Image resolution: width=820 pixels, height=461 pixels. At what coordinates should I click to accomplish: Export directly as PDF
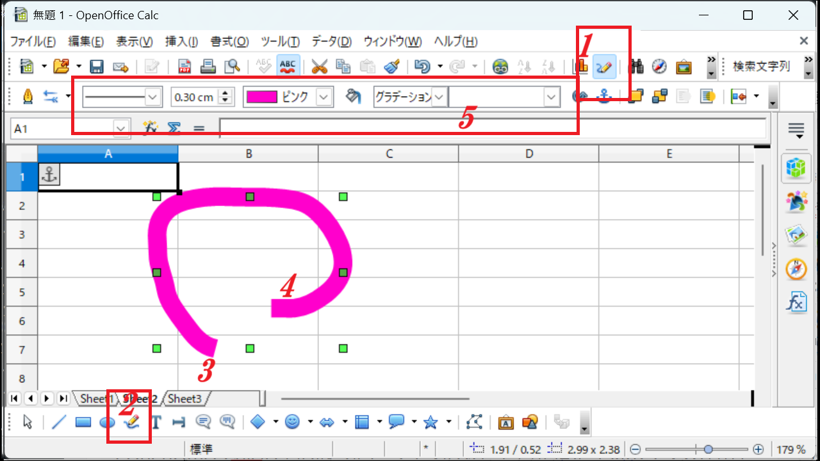pos(184,66)
